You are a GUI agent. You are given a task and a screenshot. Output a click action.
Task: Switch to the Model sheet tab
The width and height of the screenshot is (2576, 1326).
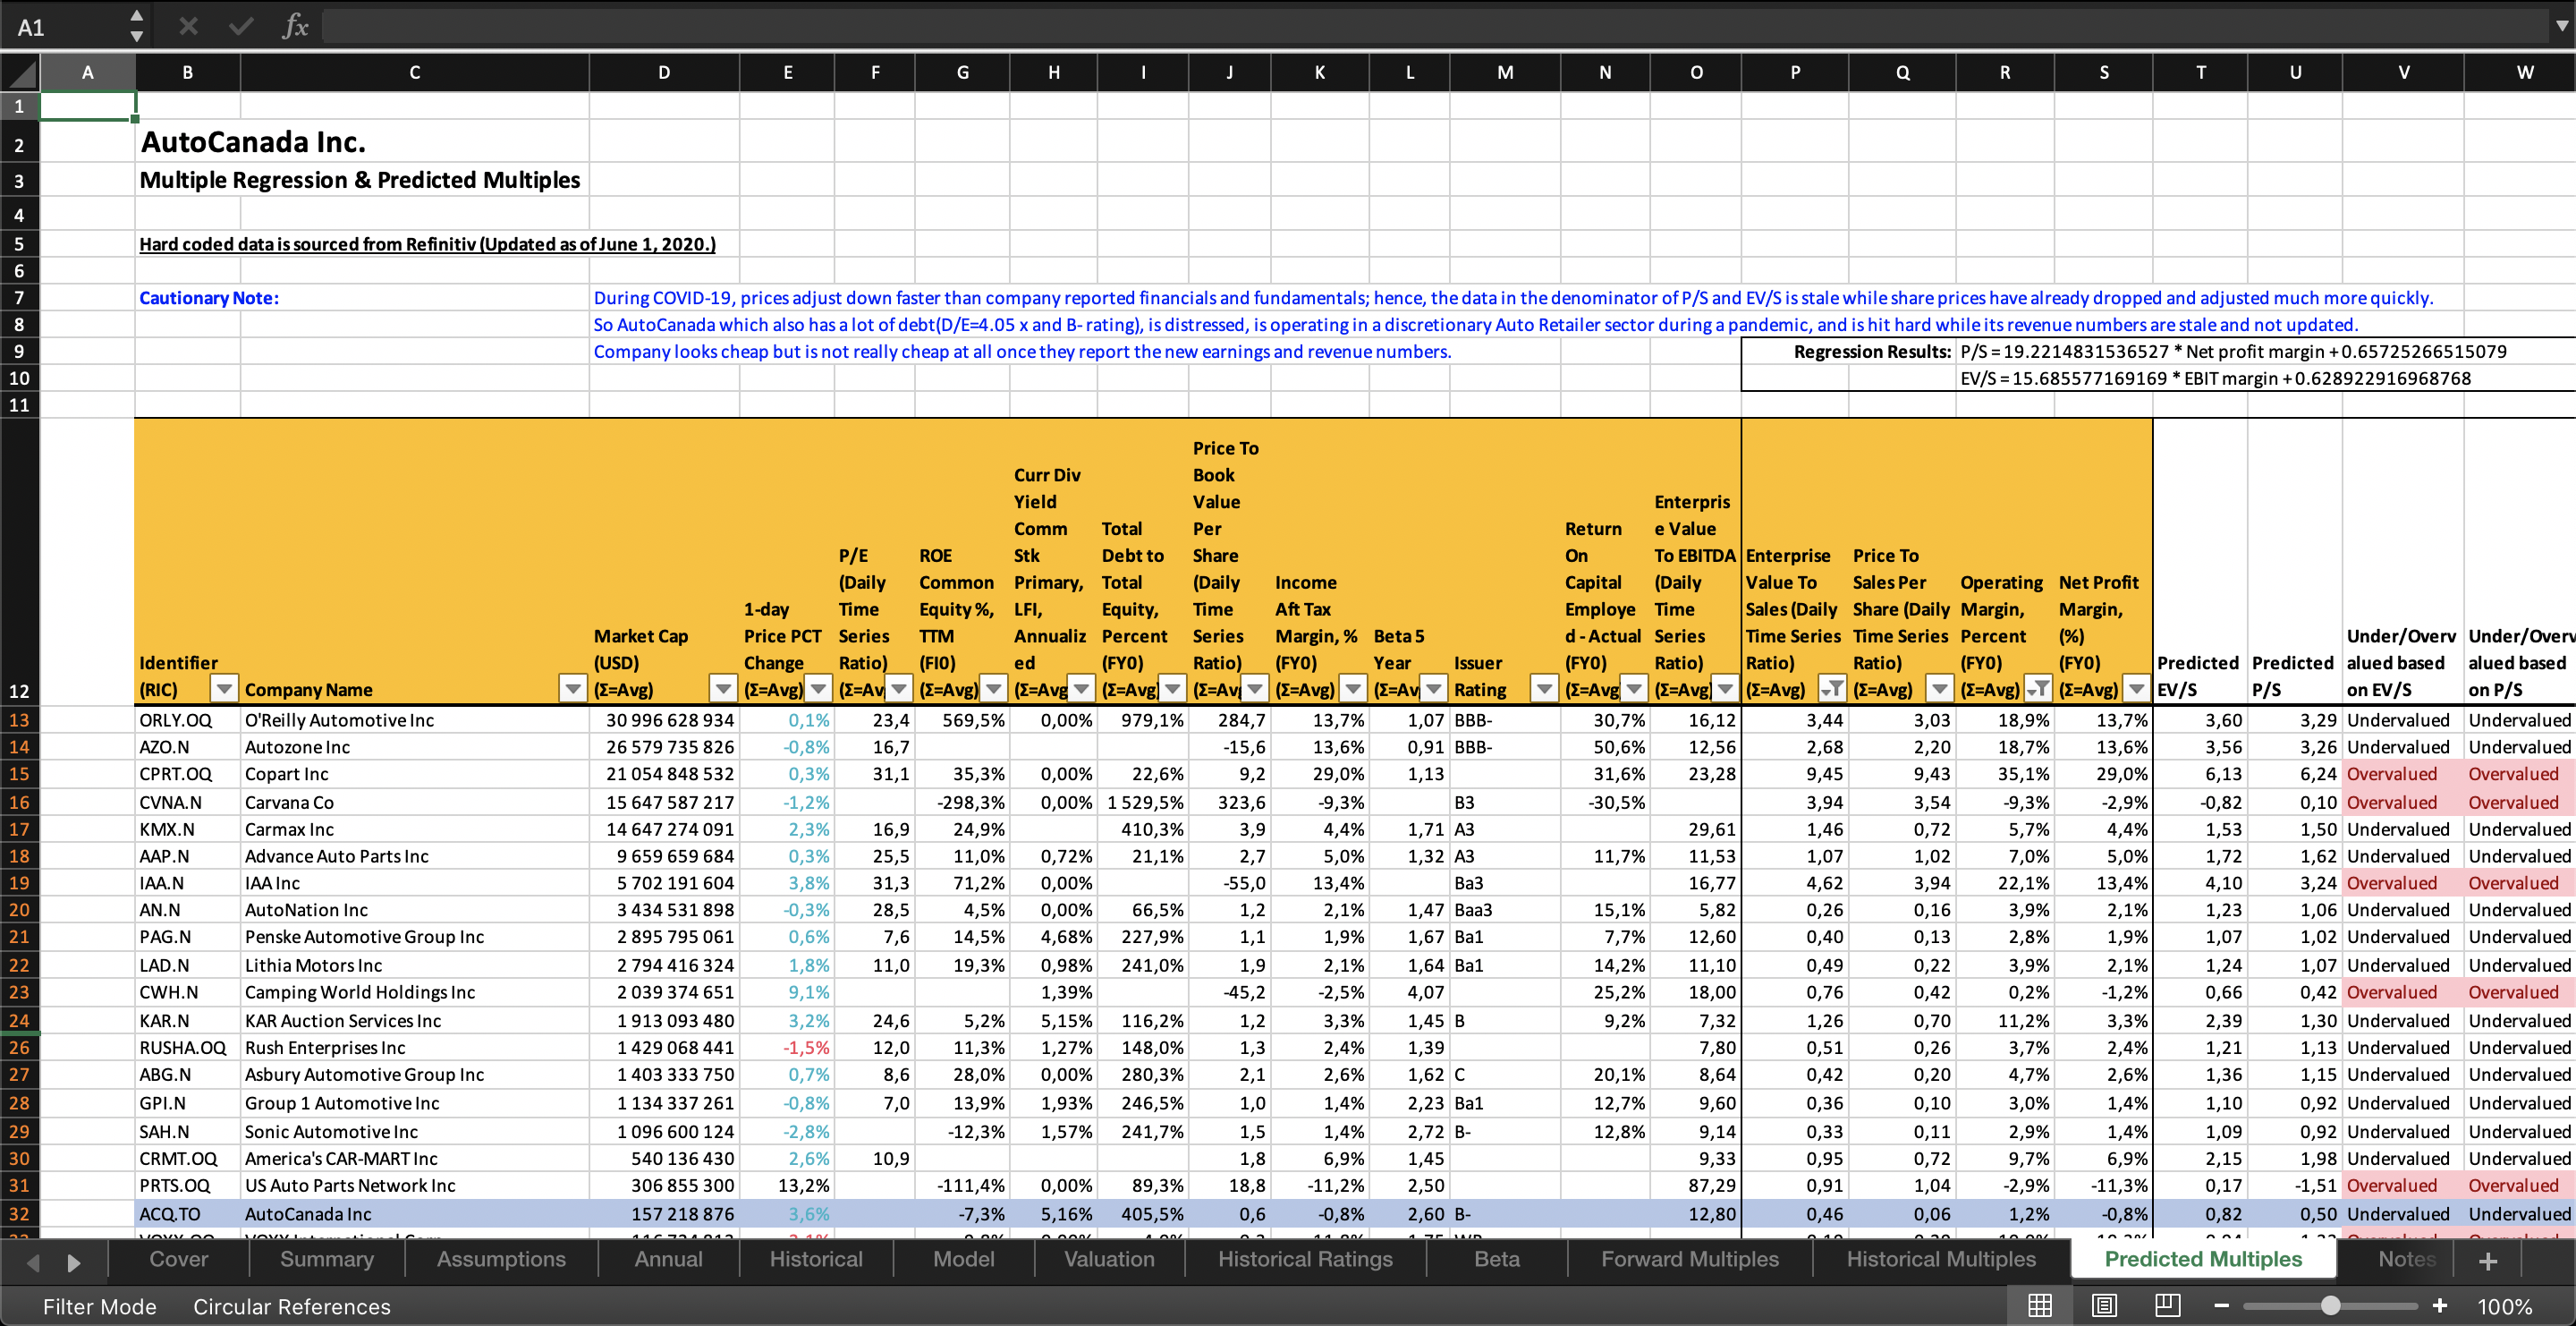(963, 1259)
